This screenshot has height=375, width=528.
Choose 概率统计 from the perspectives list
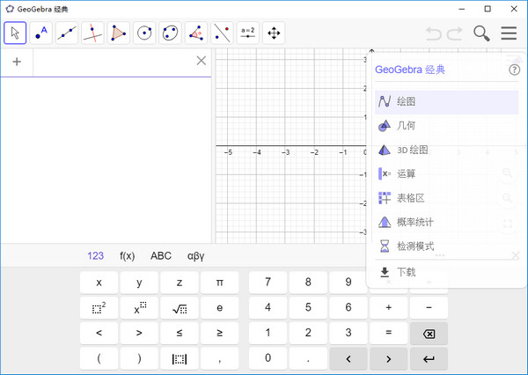(414, 222)
